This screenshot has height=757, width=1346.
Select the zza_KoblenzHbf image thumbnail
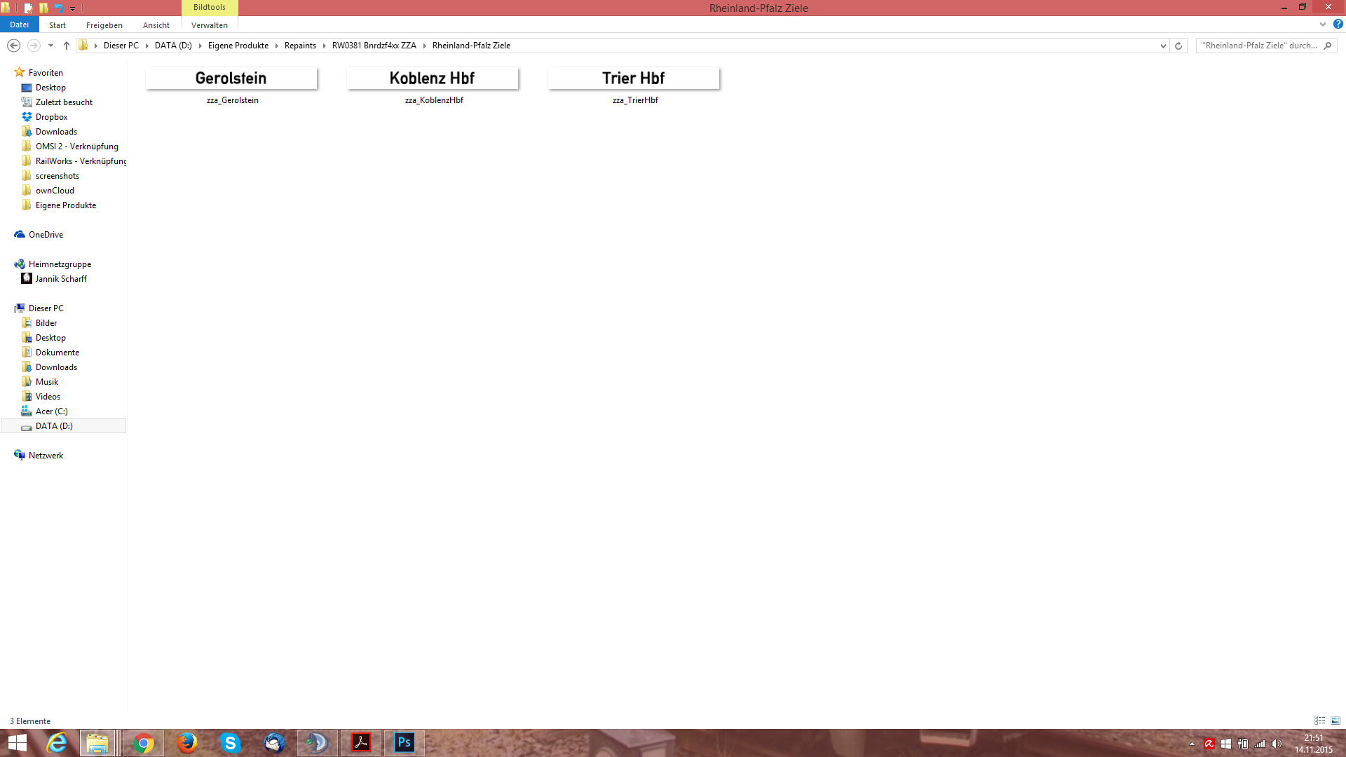(433, 79)
